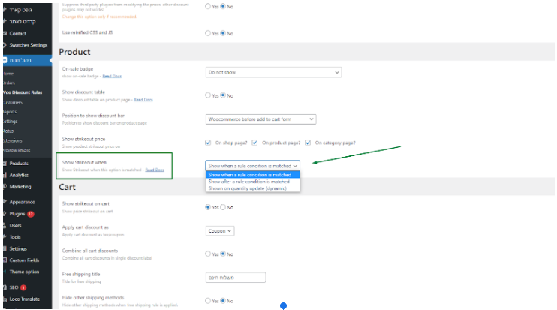Image resolution: width=557 pixels, height=310 pixels.
Task: Open Marketing via its sidebar icon
Action: click(x=5, y=187)
